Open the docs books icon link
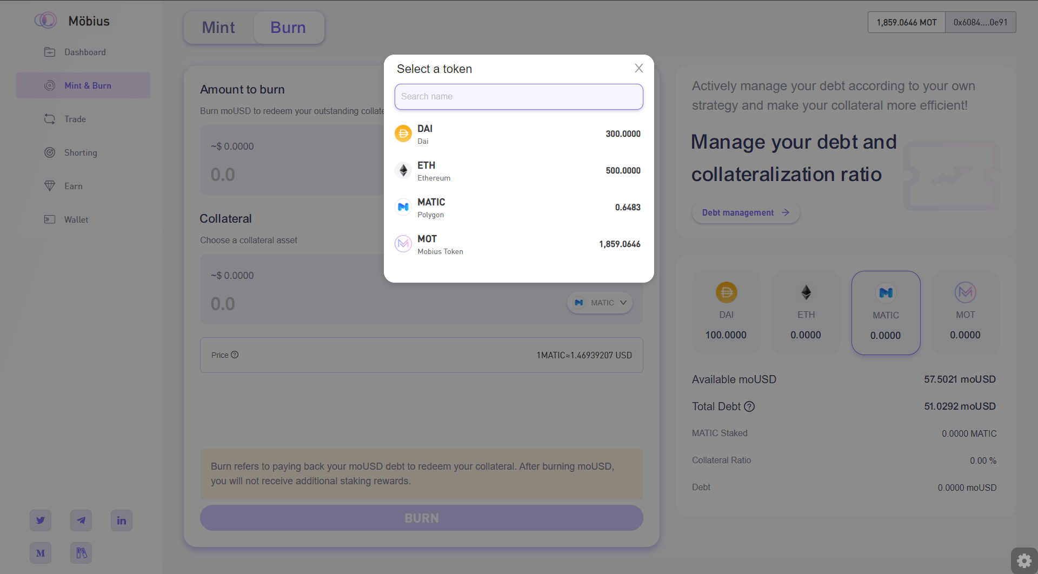The width and height of the screenshot is (1038, 574). [81, 553]
